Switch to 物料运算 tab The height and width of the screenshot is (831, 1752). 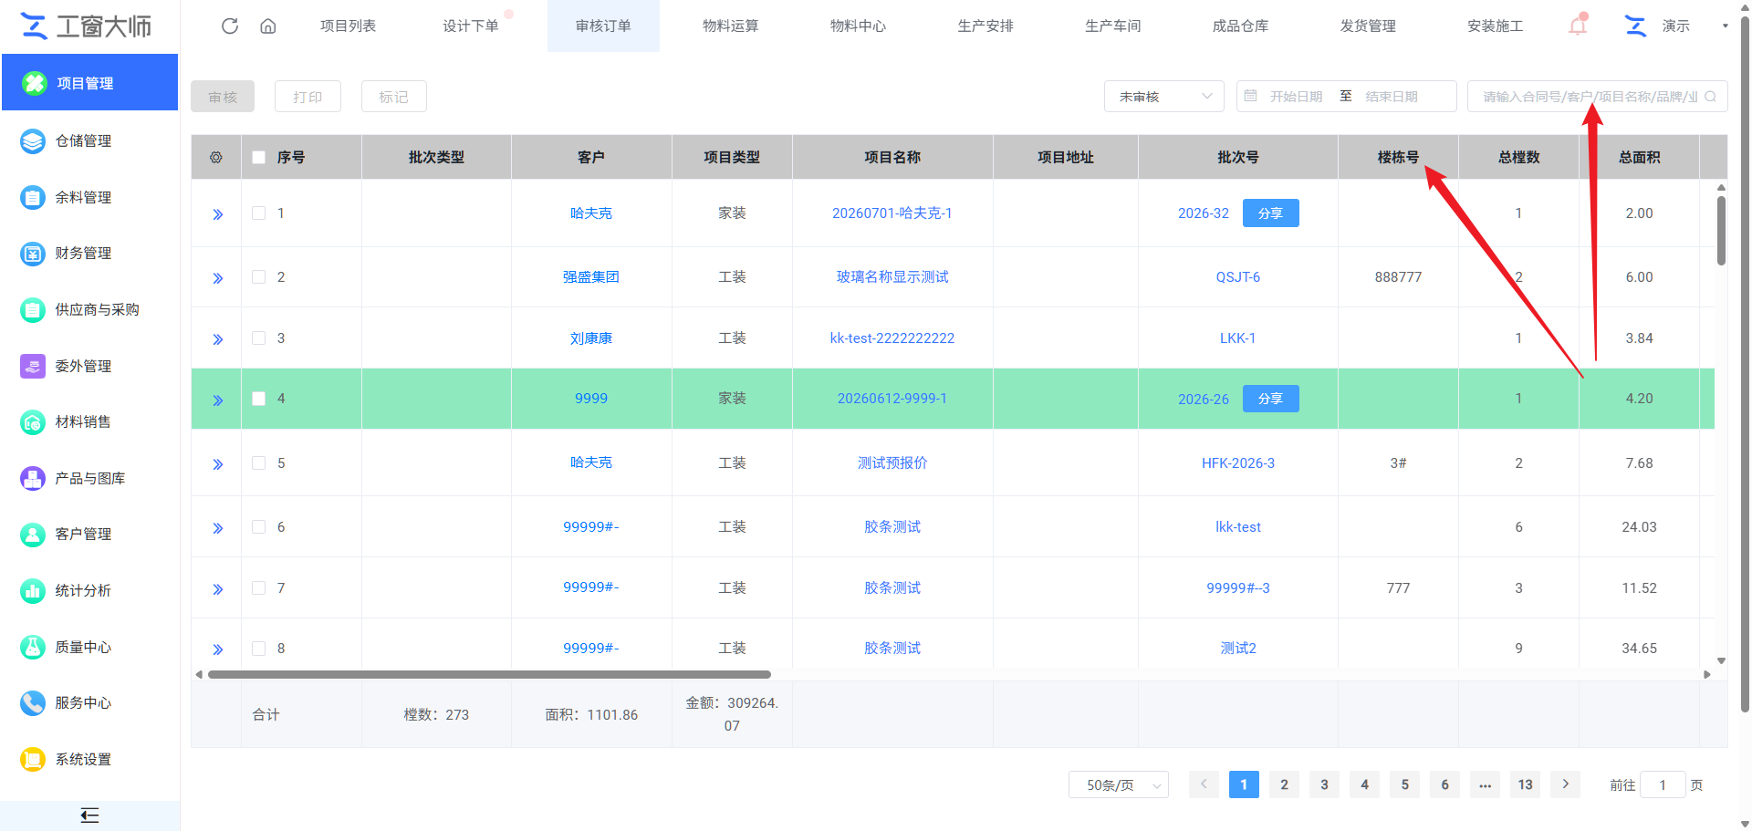tap(730, 26)
